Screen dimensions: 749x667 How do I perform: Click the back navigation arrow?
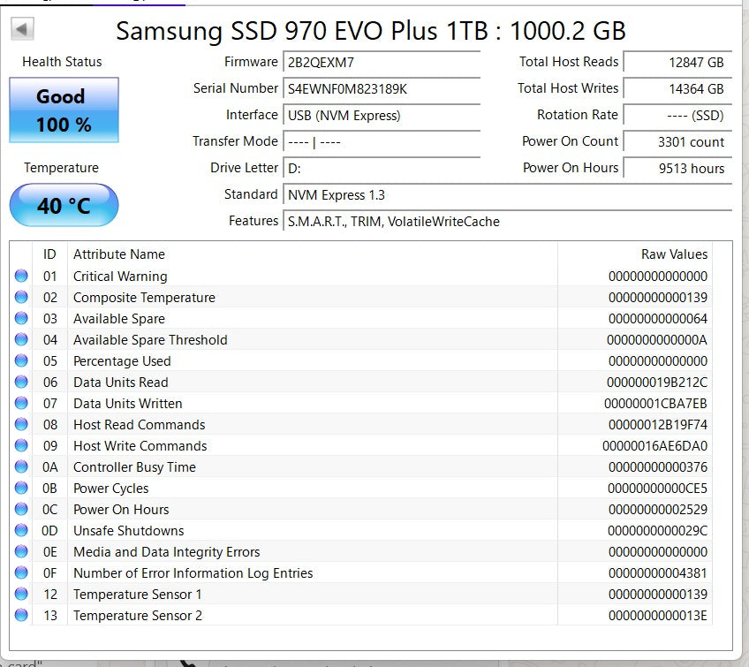[x=21, y=30]
